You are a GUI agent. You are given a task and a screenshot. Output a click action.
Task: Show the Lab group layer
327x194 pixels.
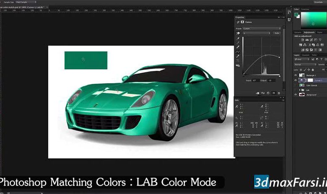point(296,90)
